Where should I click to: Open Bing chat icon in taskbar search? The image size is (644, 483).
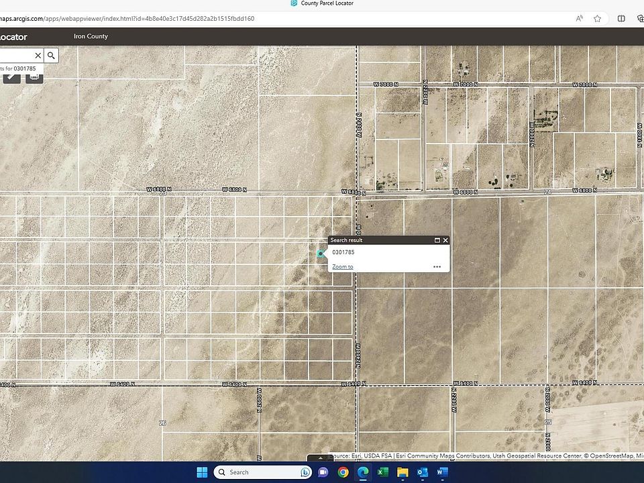pos(305,472)
